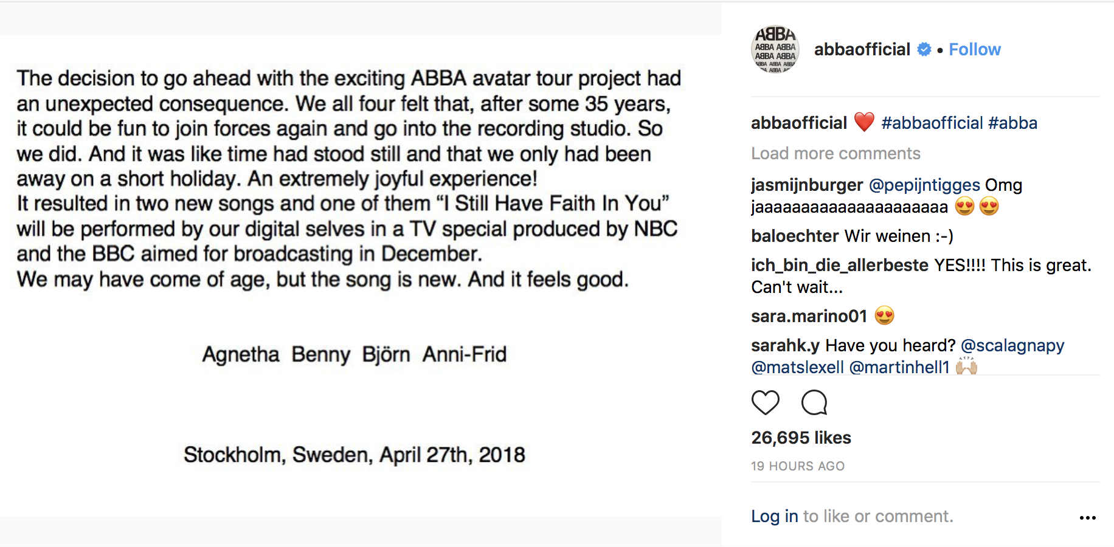Open abbaofficial username in header
The height and width of the screenshot is (547, 1114).
click(862, 50)
